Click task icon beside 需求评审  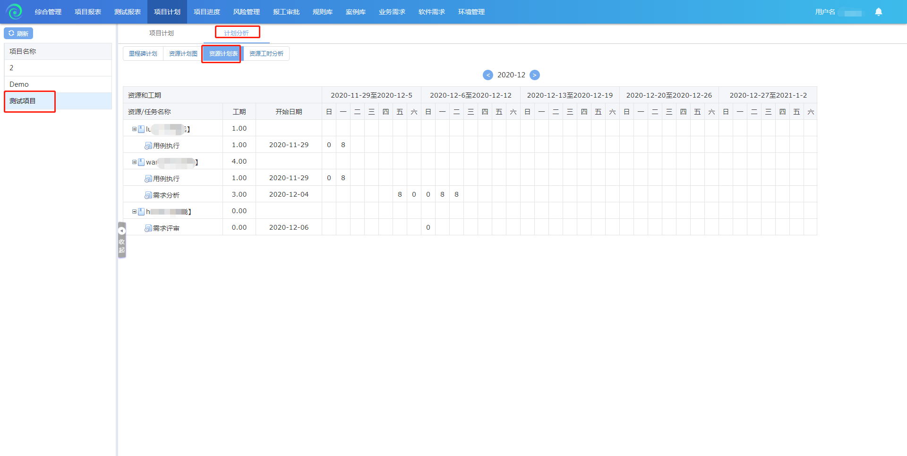tap(148, 228)
